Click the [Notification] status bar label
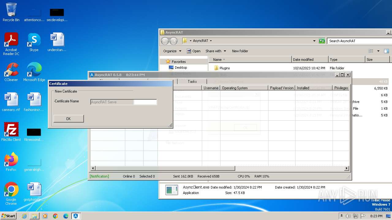 [x=99, y=176]
